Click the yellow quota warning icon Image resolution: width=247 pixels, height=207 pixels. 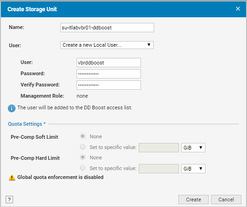pyautogui.click(x=12, y=178)
